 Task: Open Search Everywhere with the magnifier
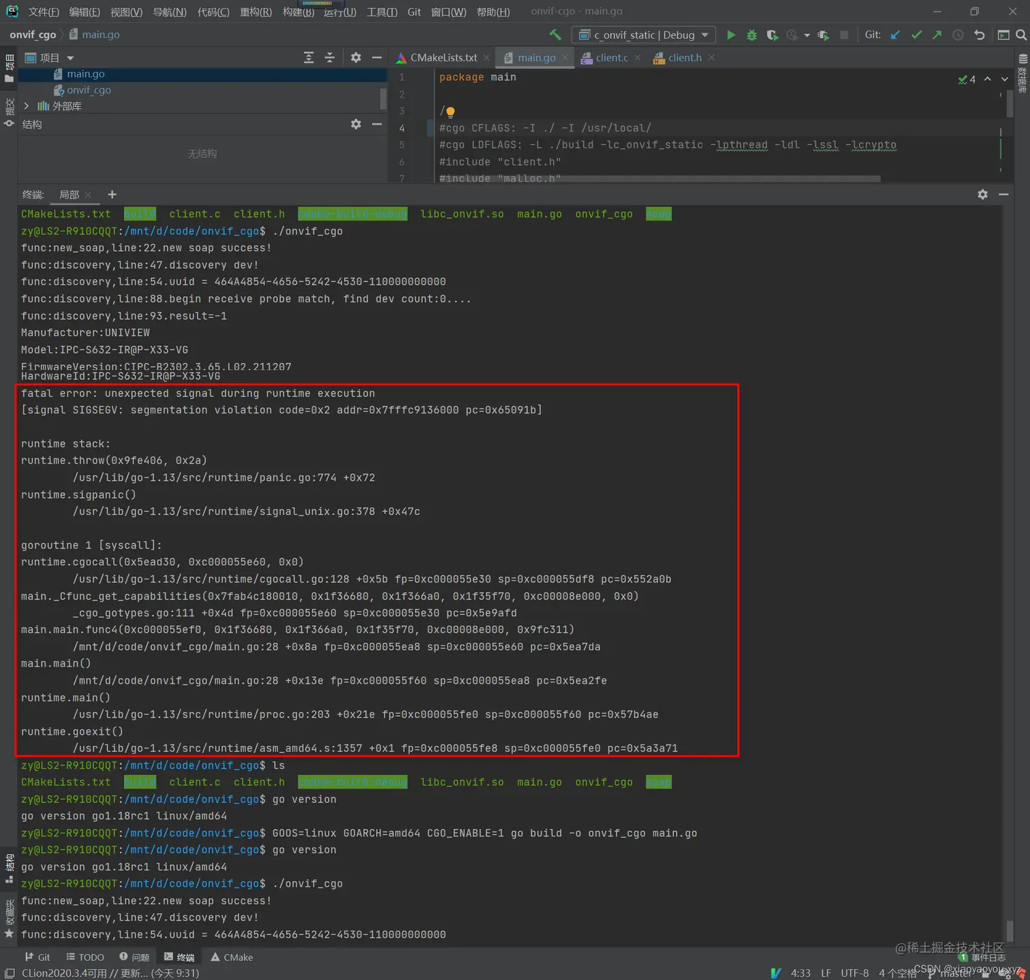pyautogui.click(x=1020, y=35)
